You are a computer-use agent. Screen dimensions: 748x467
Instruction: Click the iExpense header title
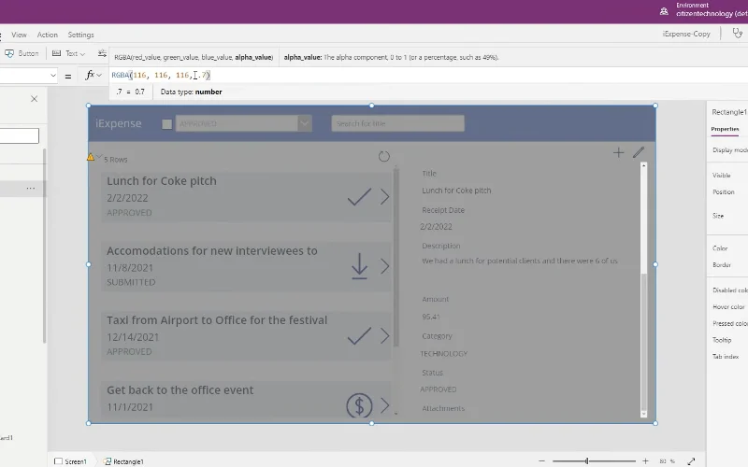(119, 123)
